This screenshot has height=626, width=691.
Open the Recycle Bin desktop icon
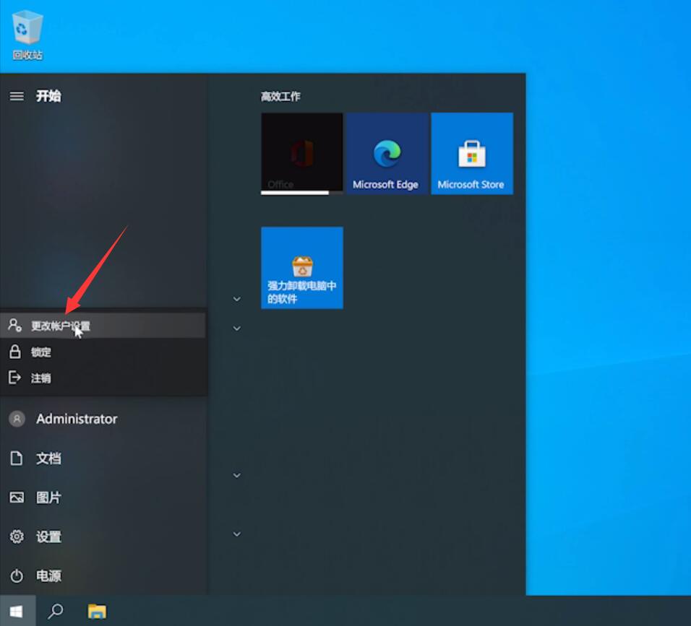point(27,35)
